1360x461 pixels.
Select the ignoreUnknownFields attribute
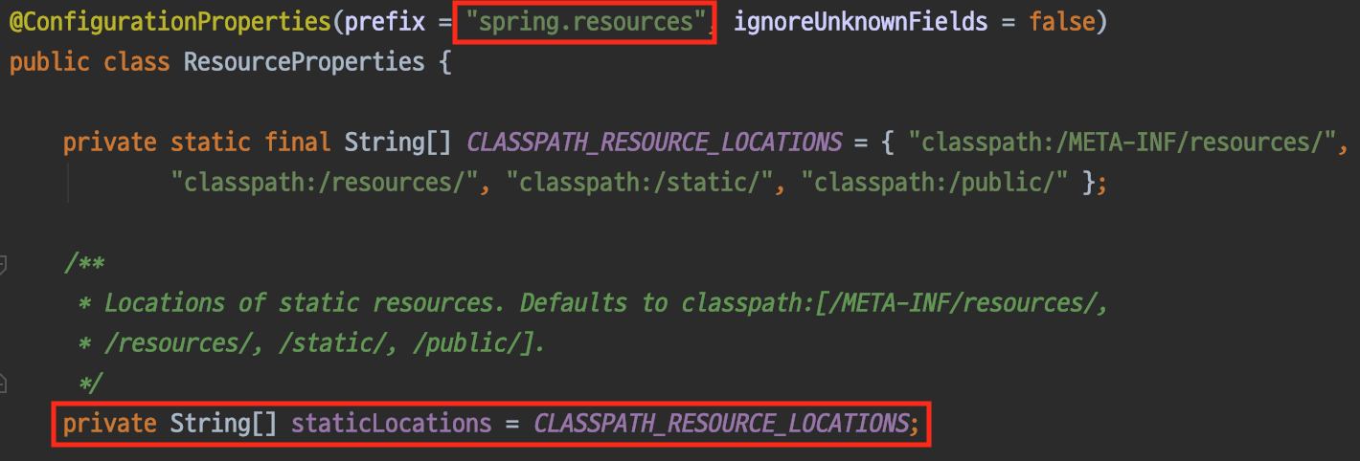860,21
